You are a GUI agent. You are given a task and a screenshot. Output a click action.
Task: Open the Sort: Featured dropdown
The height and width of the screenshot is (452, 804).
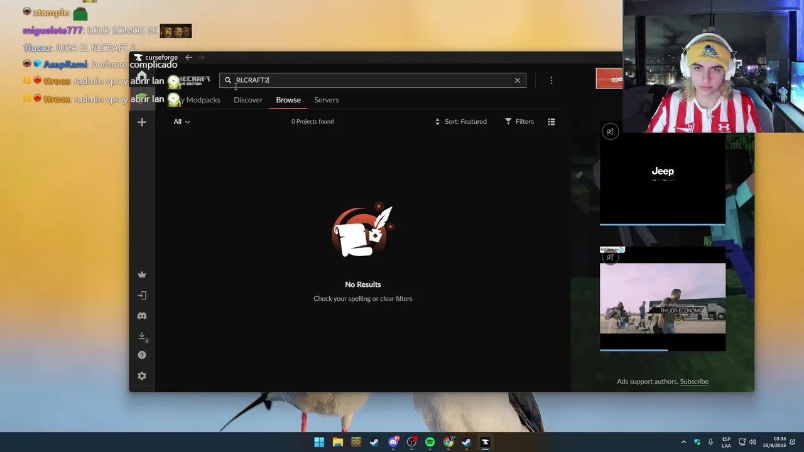tap(460, 122)
